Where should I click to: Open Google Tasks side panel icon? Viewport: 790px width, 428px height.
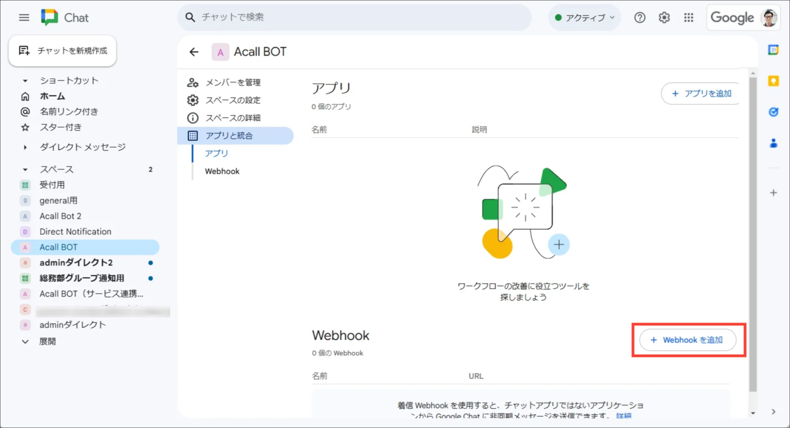tap(773, 112)
